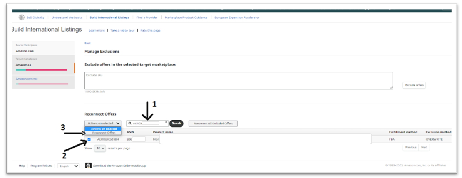Click Rate this page link
Screen dimensions: 462x178
coord(150,30)
